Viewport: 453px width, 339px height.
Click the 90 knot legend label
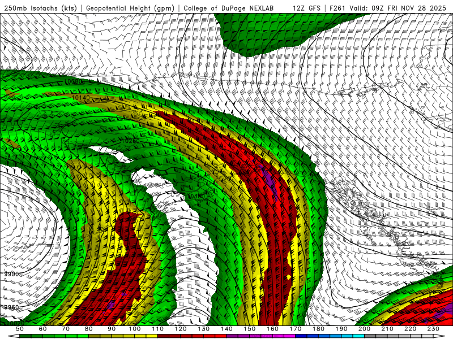pos(112,329)
